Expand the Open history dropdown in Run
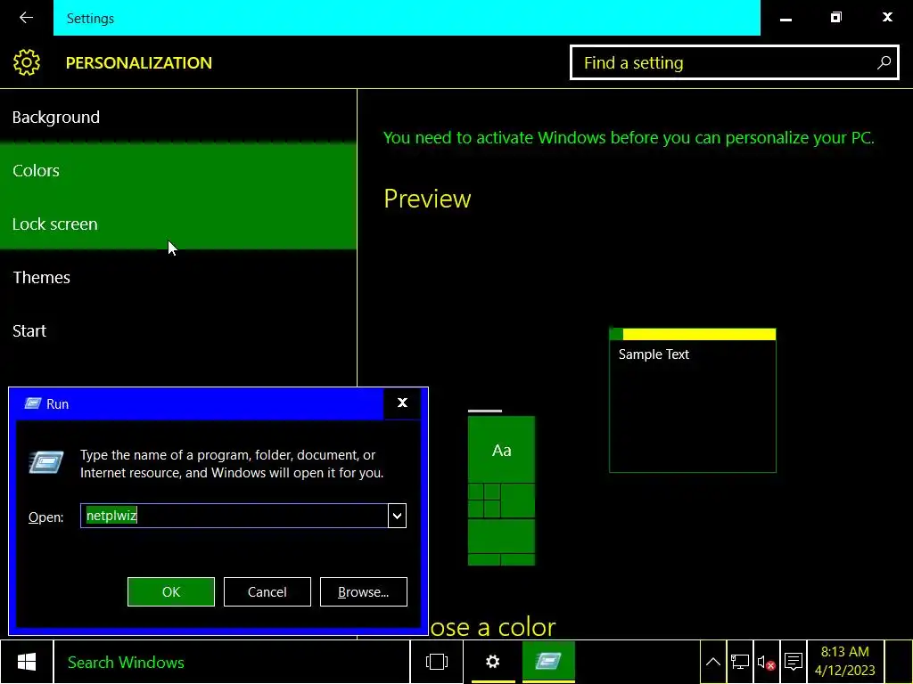913x684 pixels. (x=397, y=516)
